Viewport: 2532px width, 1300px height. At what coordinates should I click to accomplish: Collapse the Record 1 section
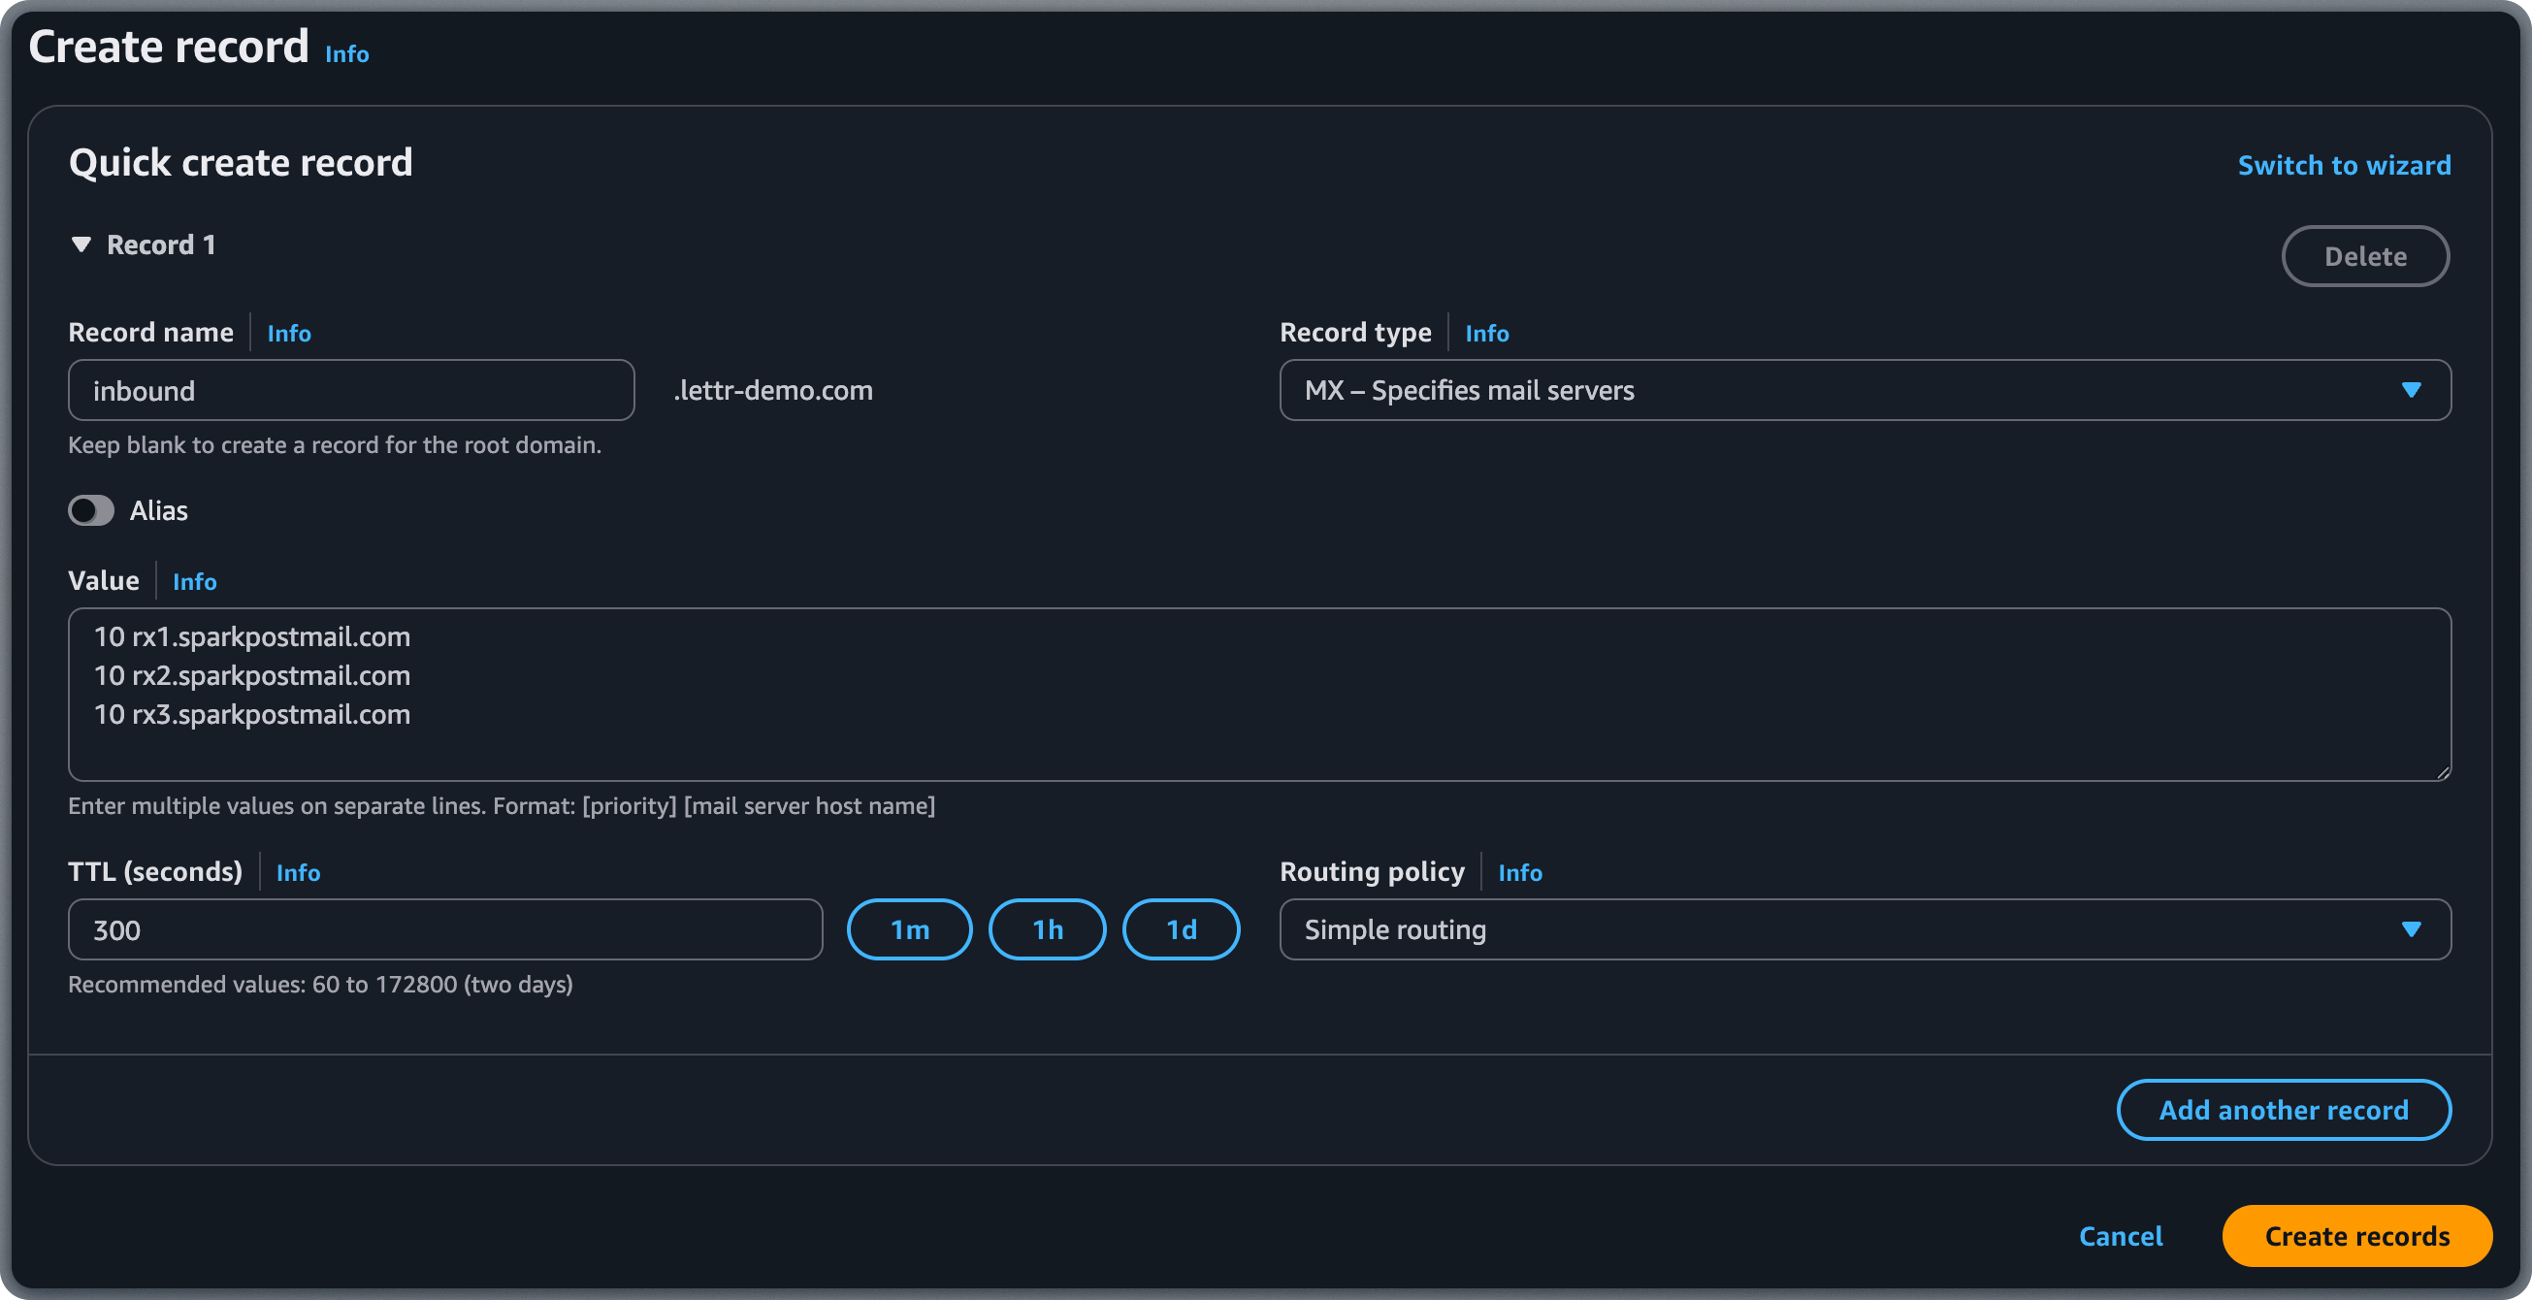[82, 244]
